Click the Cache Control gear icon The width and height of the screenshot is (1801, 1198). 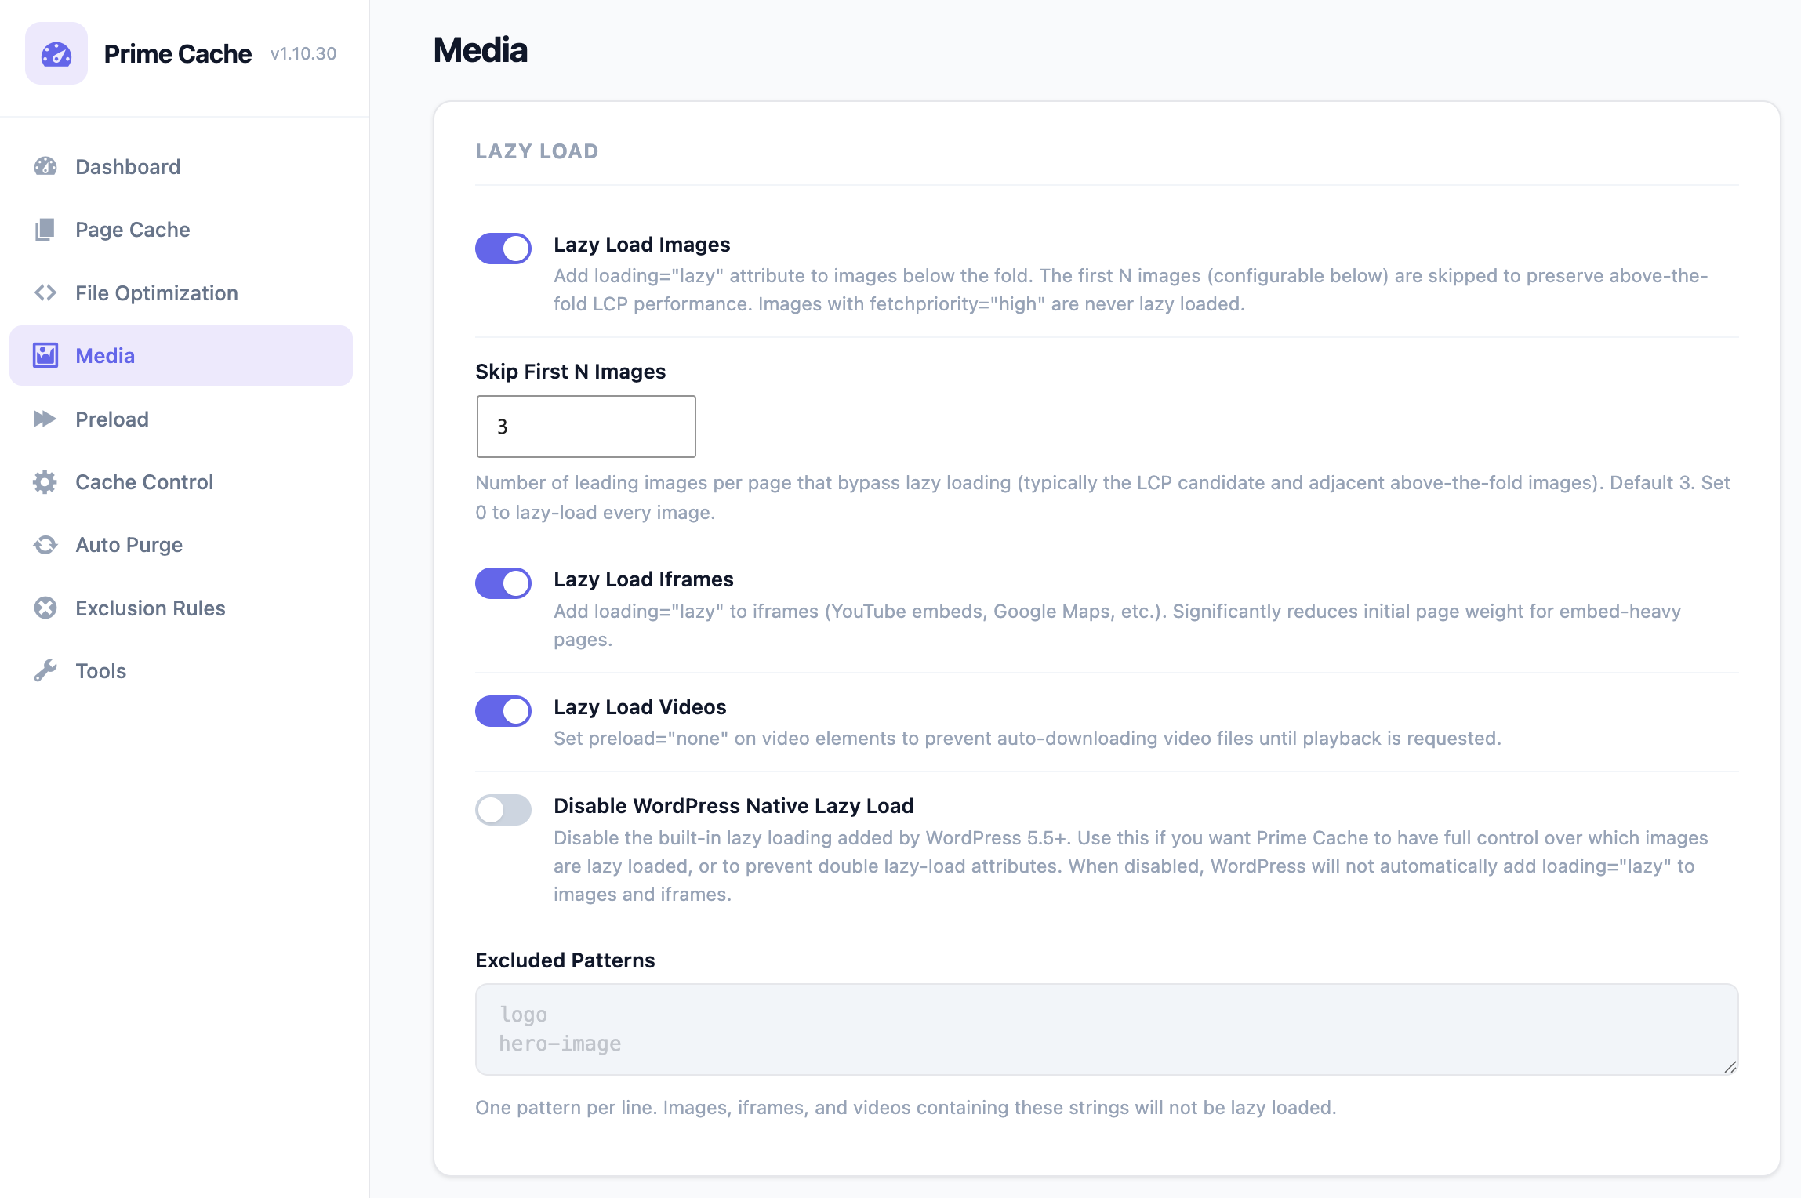point(45,481)
